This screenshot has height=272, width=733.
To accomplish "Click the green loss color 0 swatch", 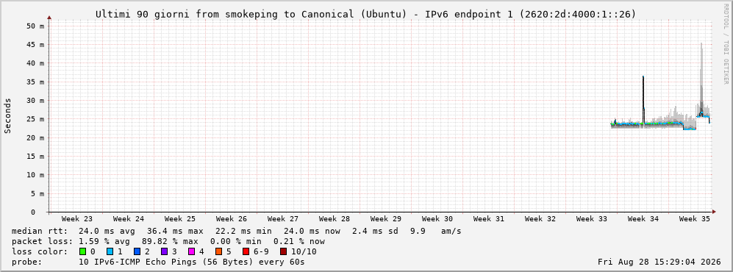I will tap(83, 252).
